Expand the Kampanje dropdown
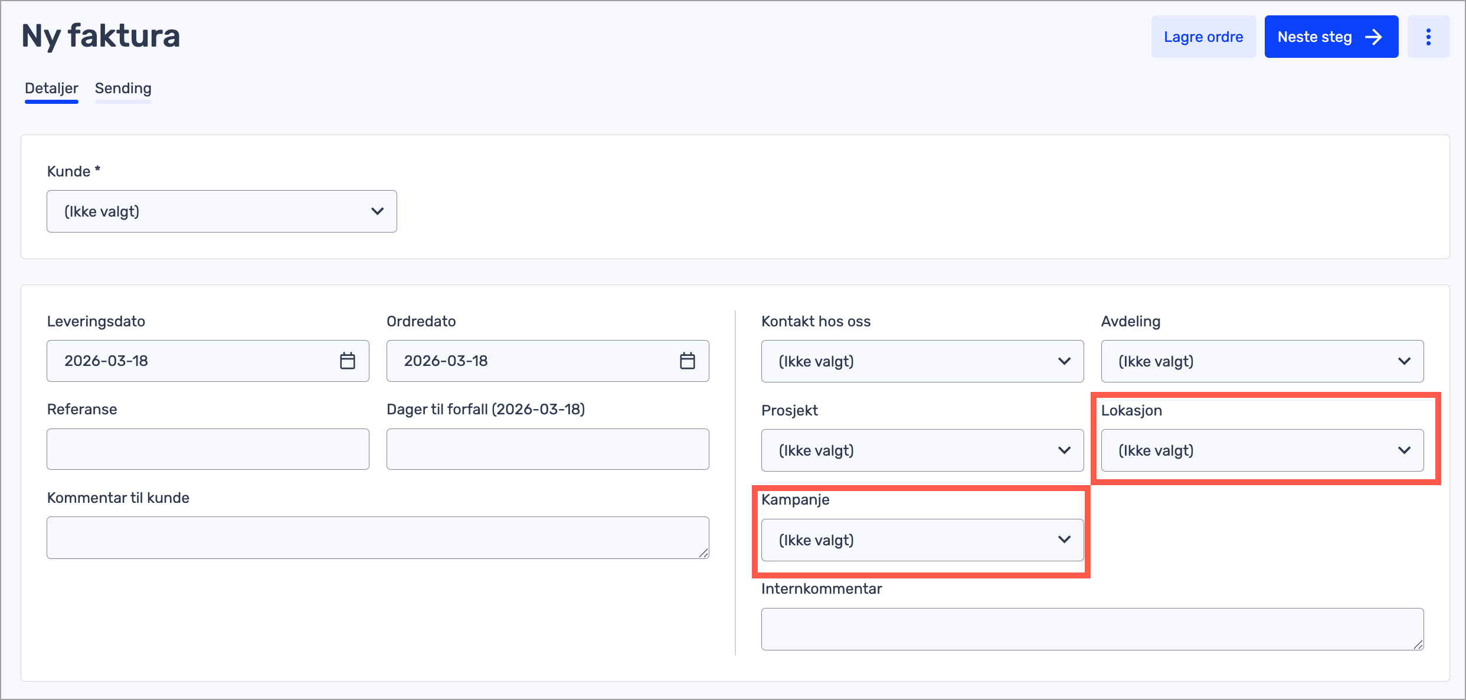This screenshot has width=1466, height=700. coord(922,540)
